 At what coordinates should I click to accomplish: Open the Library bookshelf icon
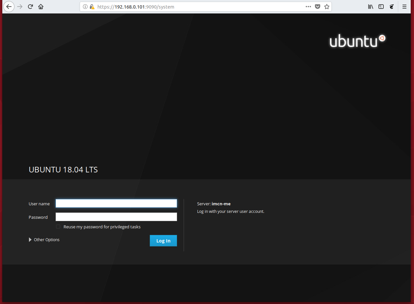click(x=371, y=7)
